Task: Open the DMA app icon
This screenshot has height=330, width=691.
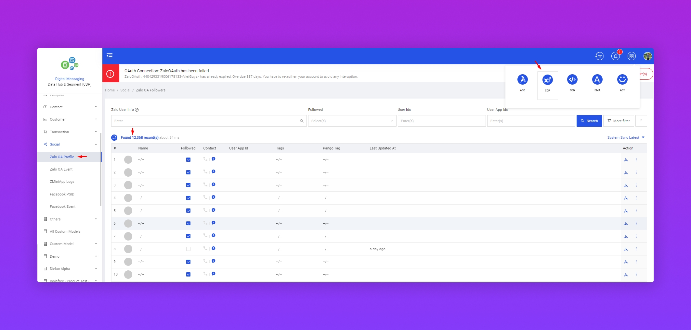Action: (597, 80)
